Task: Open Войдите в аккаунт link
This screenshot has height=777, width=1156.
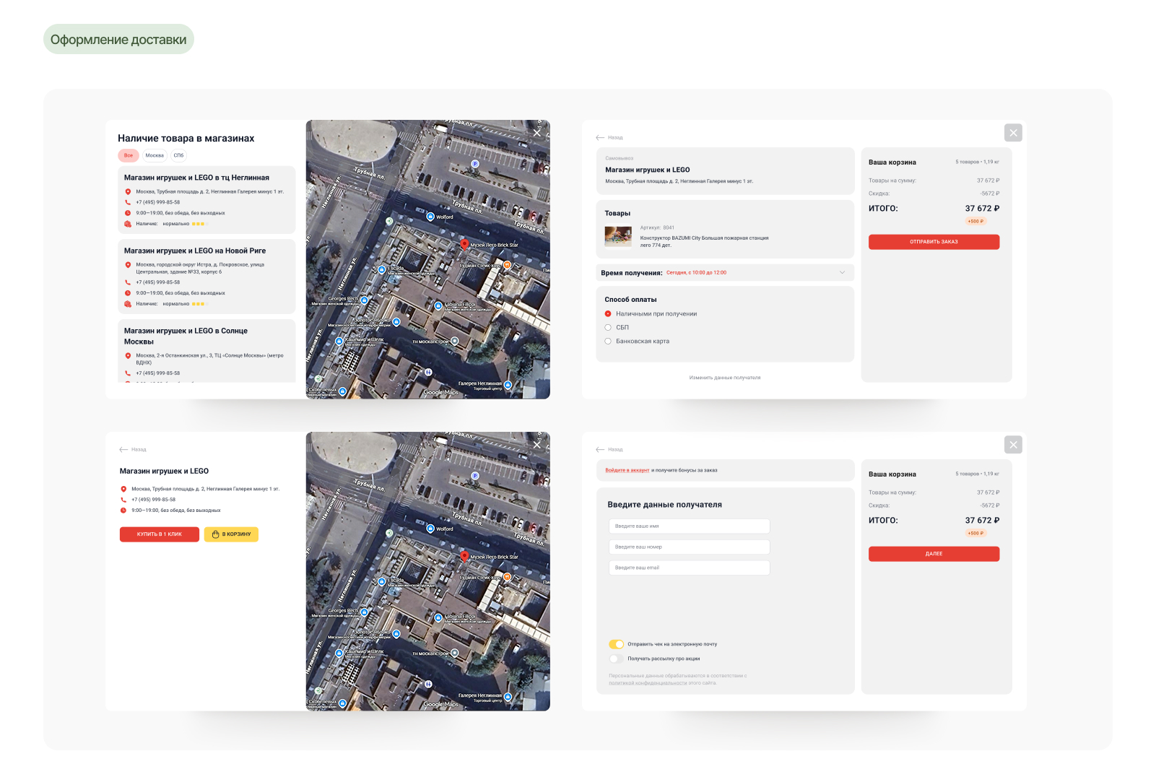Action: (627, 470)
